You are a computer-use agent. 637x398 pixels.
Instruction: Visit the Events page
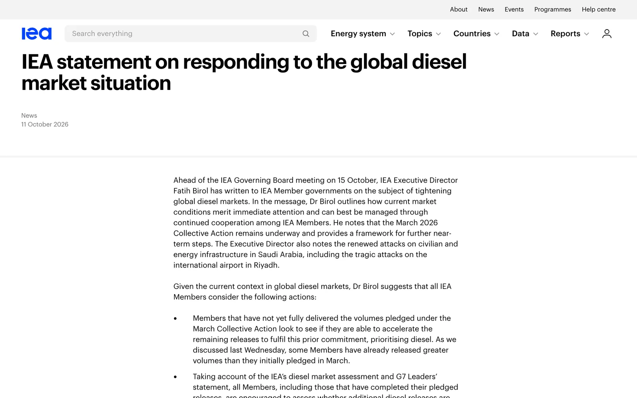(x=514, y=10)
